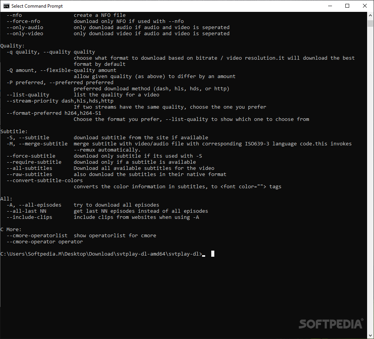Click the '--force-subtitle' option text
Image resolution: width=374 pixels, height=339 pixels.
(31, 156)
